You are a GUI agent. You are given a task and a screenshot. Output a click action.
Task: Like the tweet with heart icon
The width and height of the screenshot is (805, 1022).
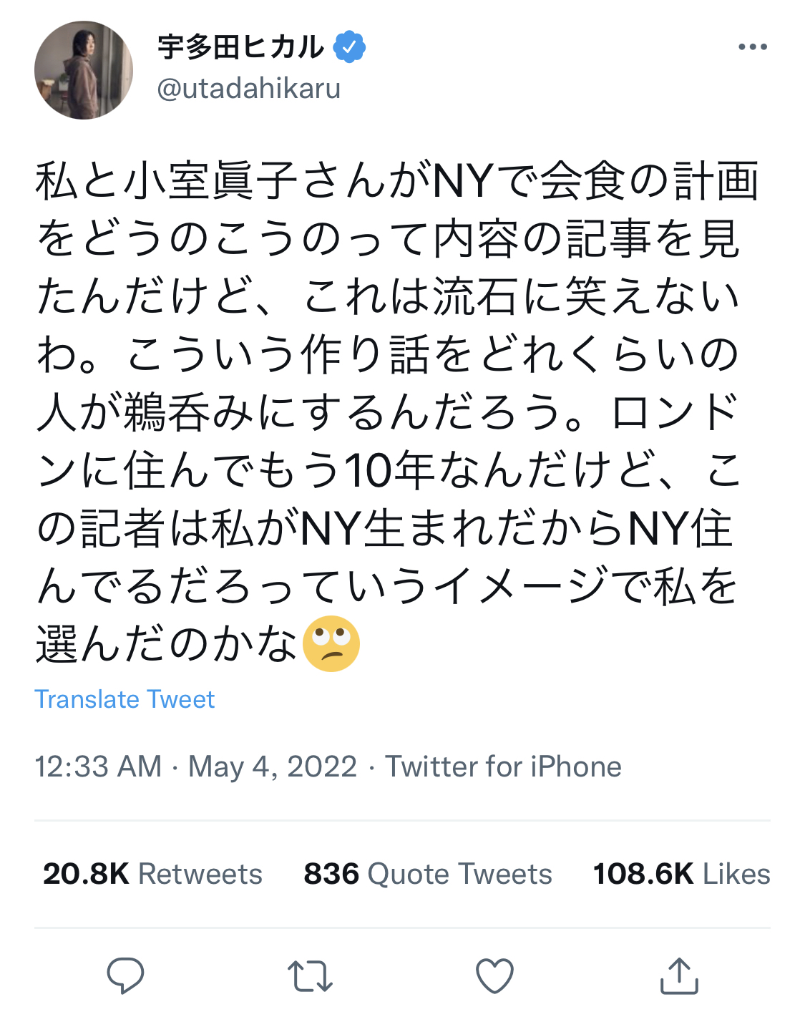(494, 975)
